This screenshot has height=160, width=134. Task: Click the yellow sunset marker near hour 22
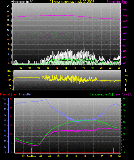[x=114, y=150]
